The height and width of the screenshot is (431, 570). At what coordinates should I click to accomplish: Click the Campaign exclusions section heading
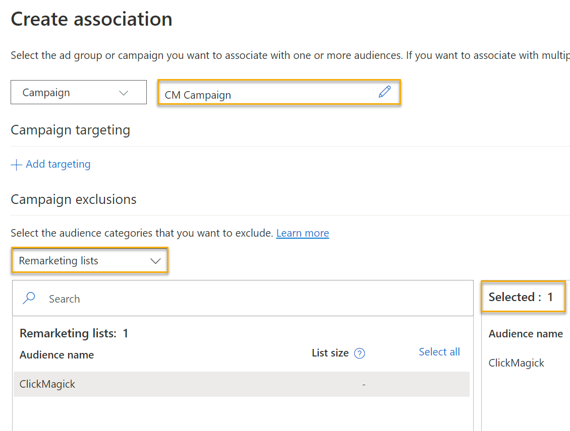tap(74, 199)
